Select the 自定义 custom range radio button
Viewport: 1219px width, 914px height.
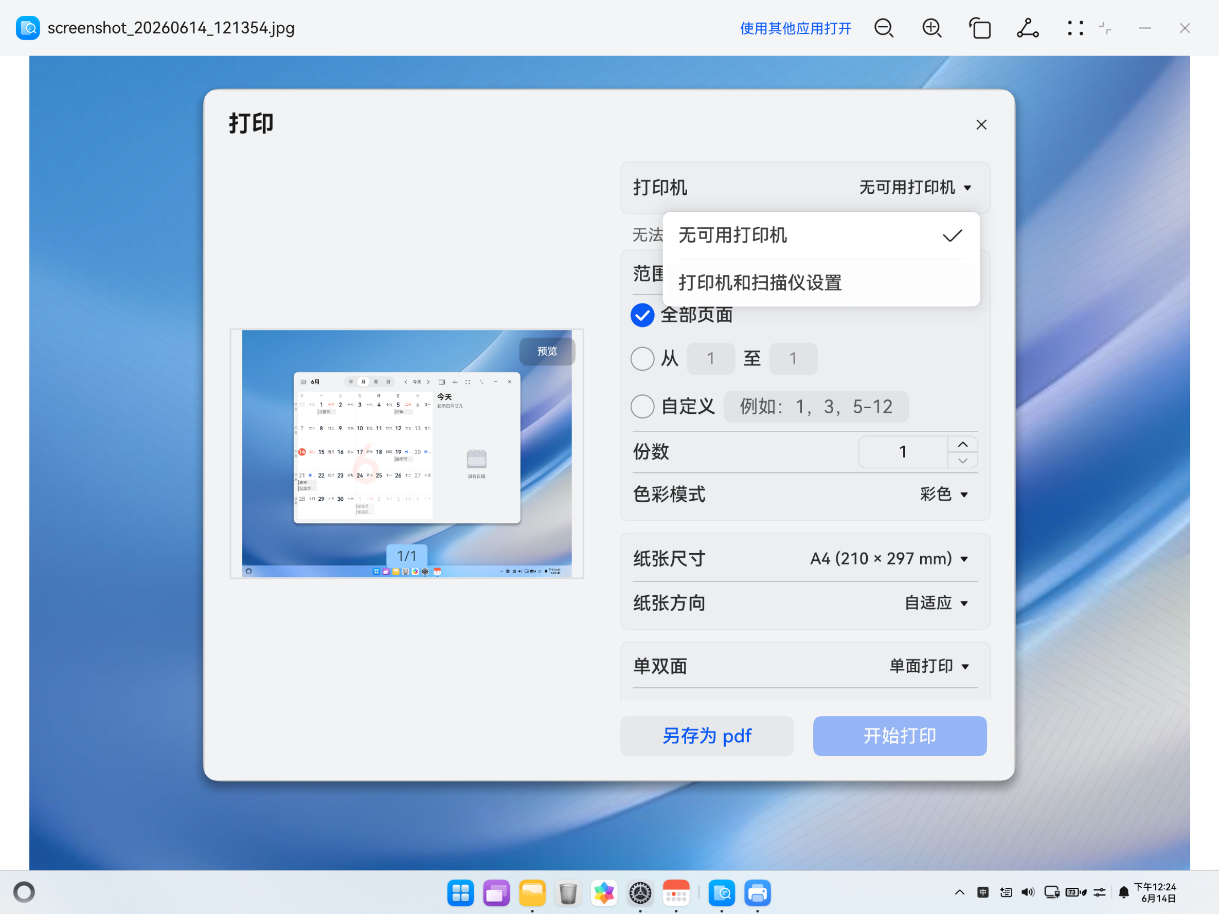tap(642, 407)
